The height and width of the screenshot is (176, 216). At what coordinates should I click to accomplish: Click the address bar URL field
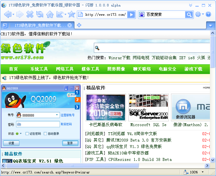coord(105,14)
